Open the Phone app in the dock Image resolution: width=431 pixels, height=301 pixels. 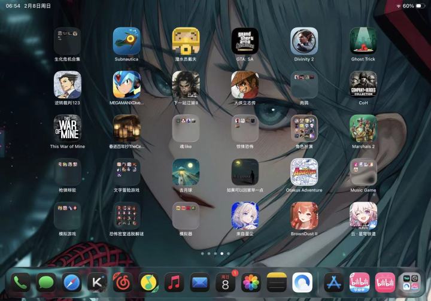point(20,282)
